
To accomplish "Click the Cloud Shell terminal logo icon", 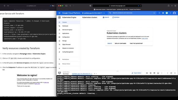I will 60,73.
